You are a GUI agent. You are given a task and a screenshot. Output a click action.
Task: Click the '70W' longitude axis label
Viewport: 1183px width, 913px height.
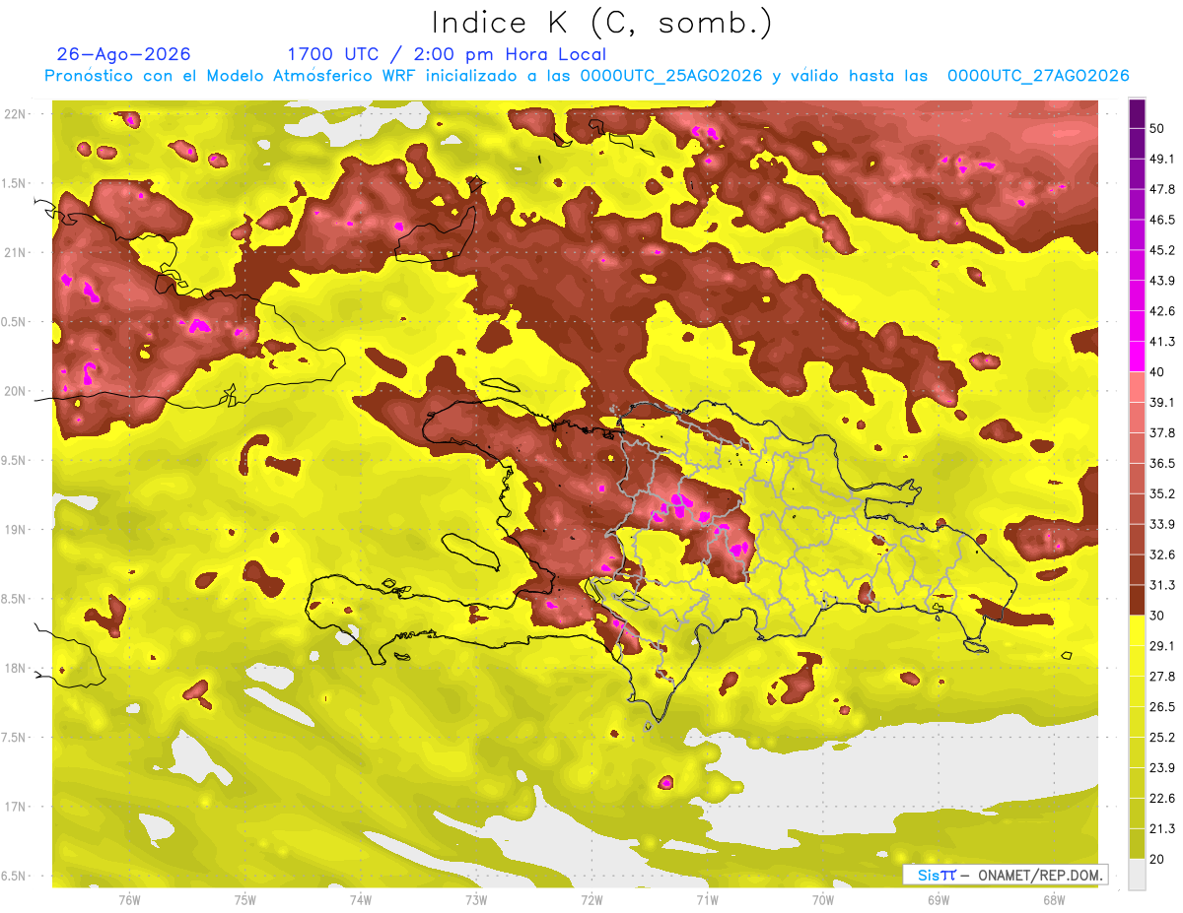click(823, 900)
